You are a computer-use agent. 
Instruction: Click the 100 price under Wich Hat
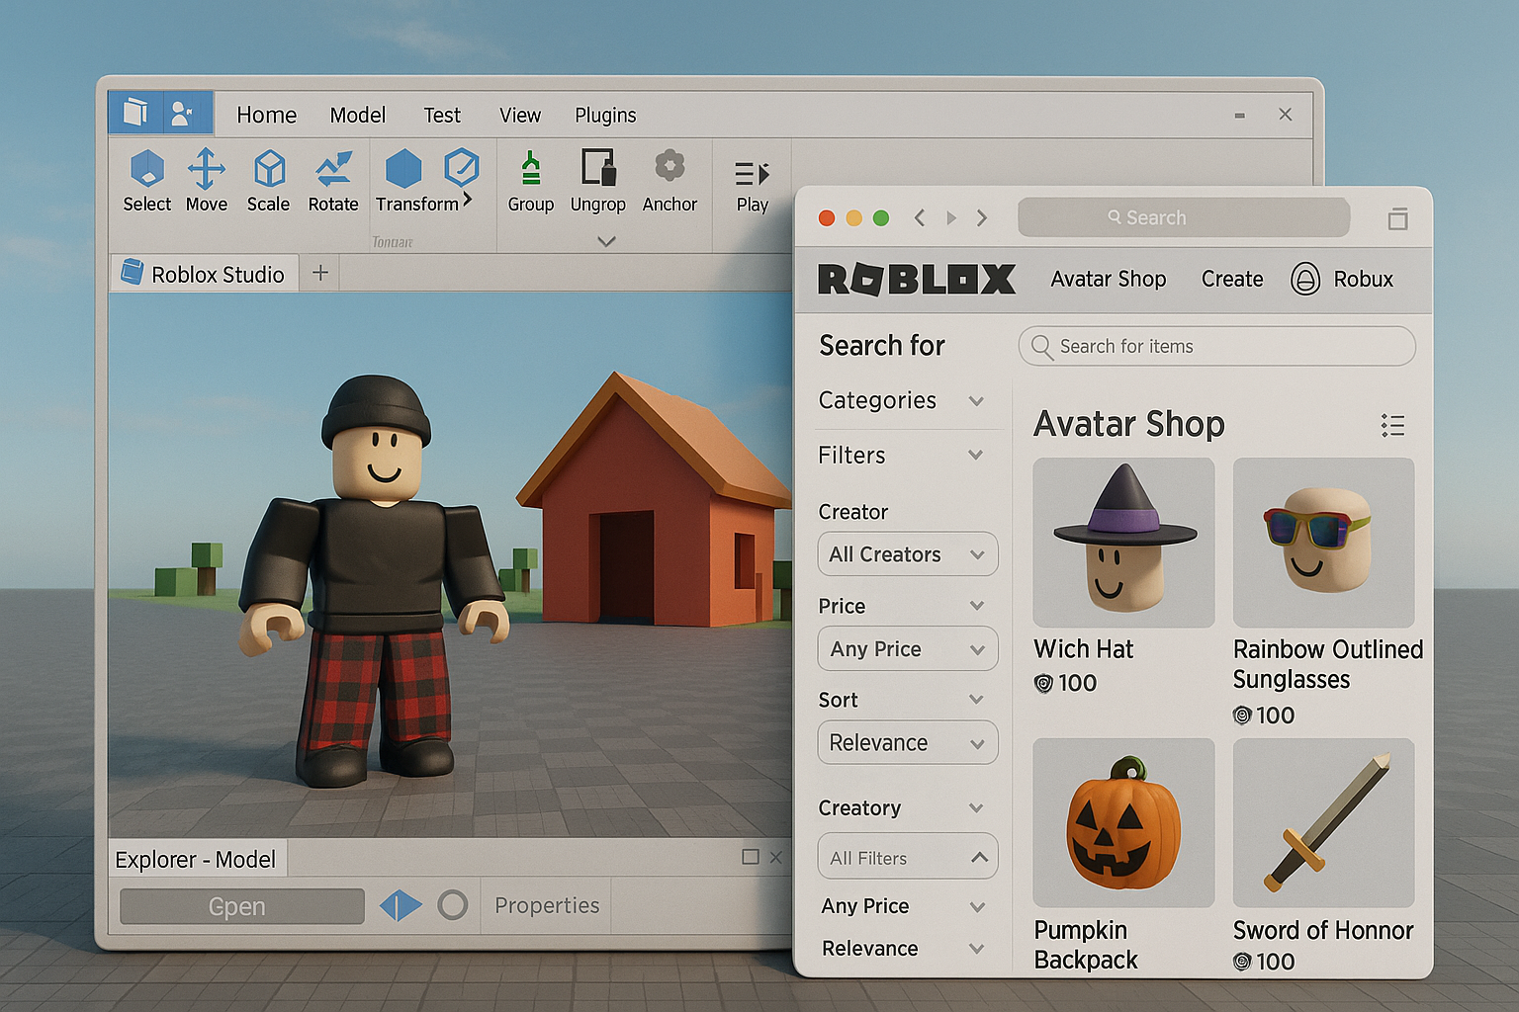click(1066, 683)
